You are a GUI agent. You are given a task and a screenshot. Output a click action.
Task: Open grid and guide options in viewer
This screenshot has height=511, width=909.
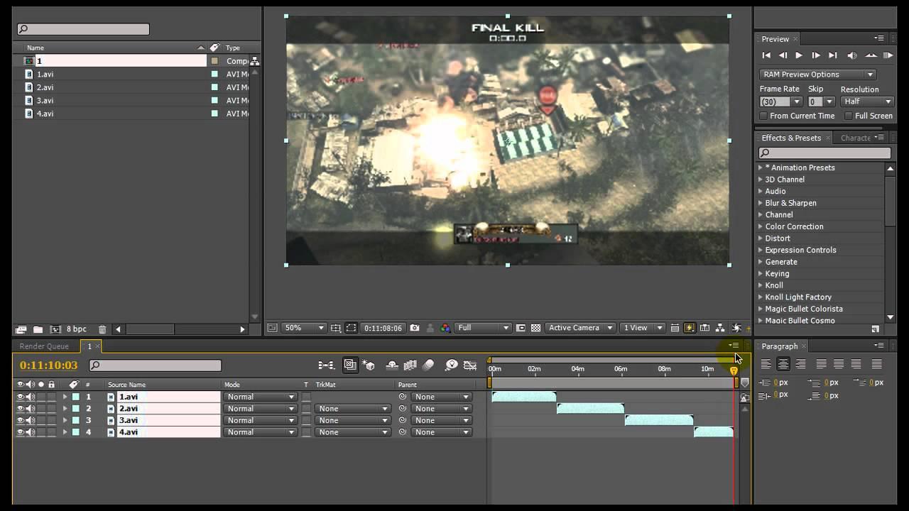[336, 328]
